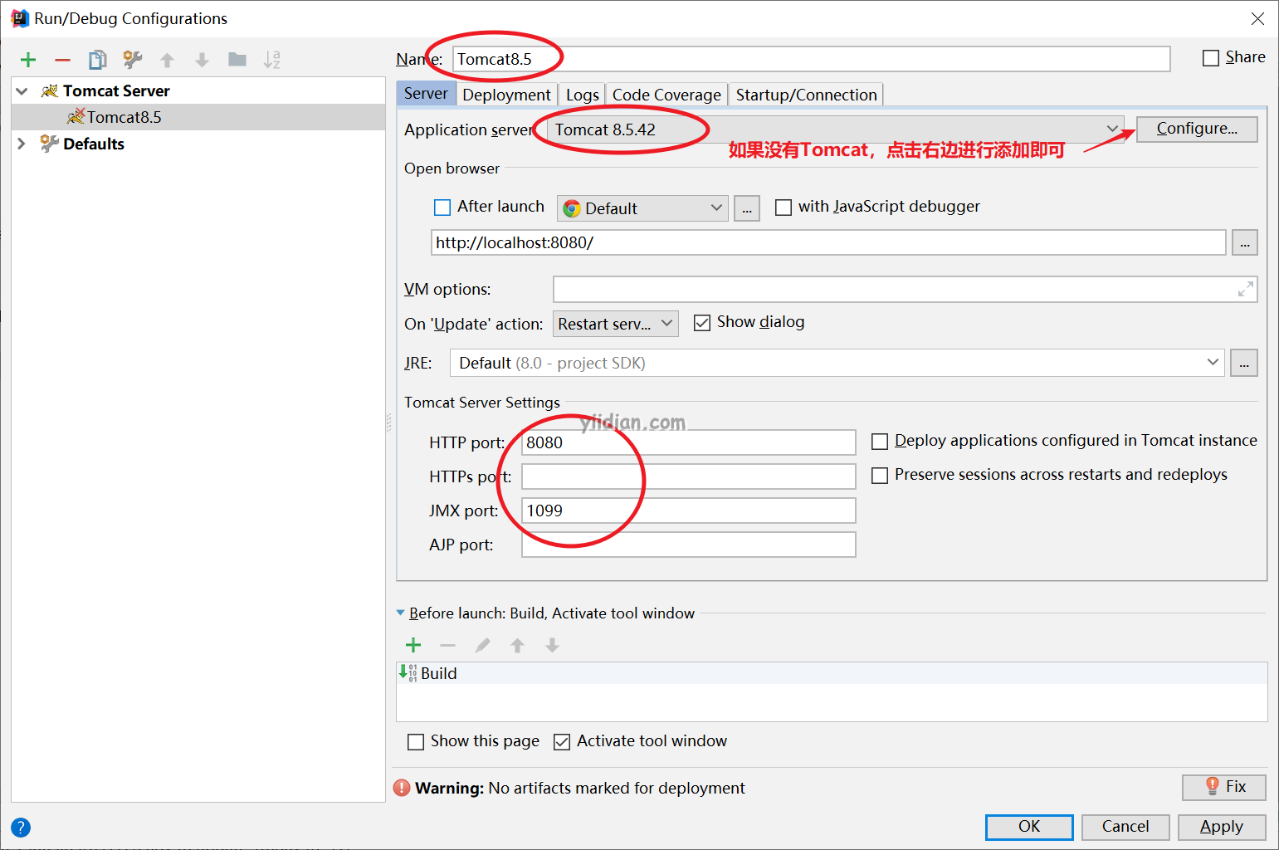Switch to the Logs tab

582,95
